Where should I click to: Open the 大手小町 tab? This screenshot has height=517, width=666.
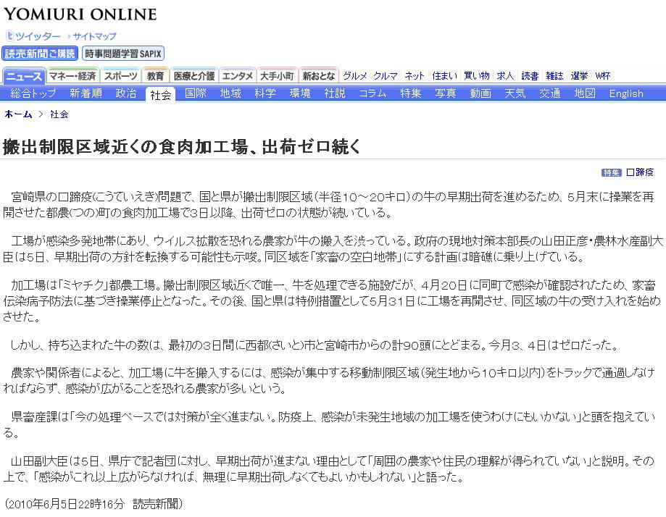point(277,76)
